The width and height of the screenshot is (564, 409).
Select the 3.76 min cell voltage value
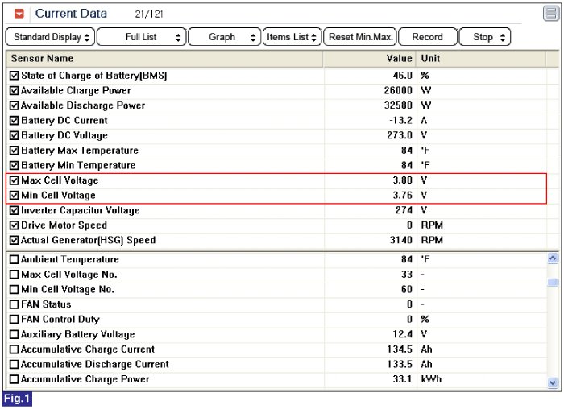coord(402,195)
